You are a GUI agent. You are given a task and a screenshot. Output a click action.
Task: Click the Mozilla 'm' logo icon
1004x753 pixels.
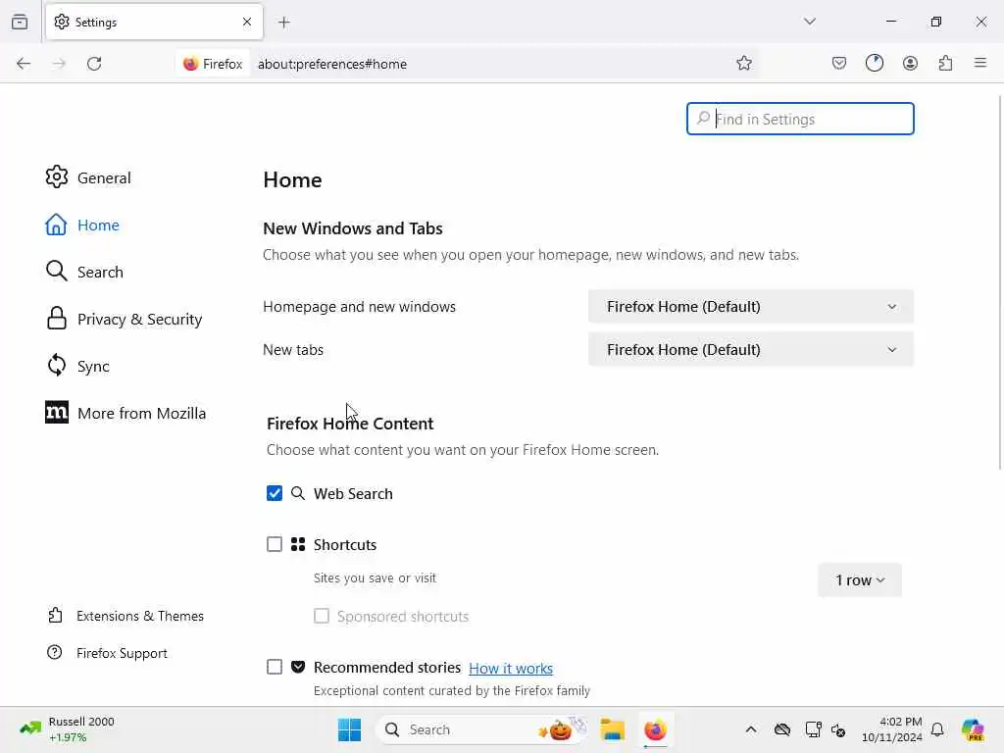coord(56,413)
